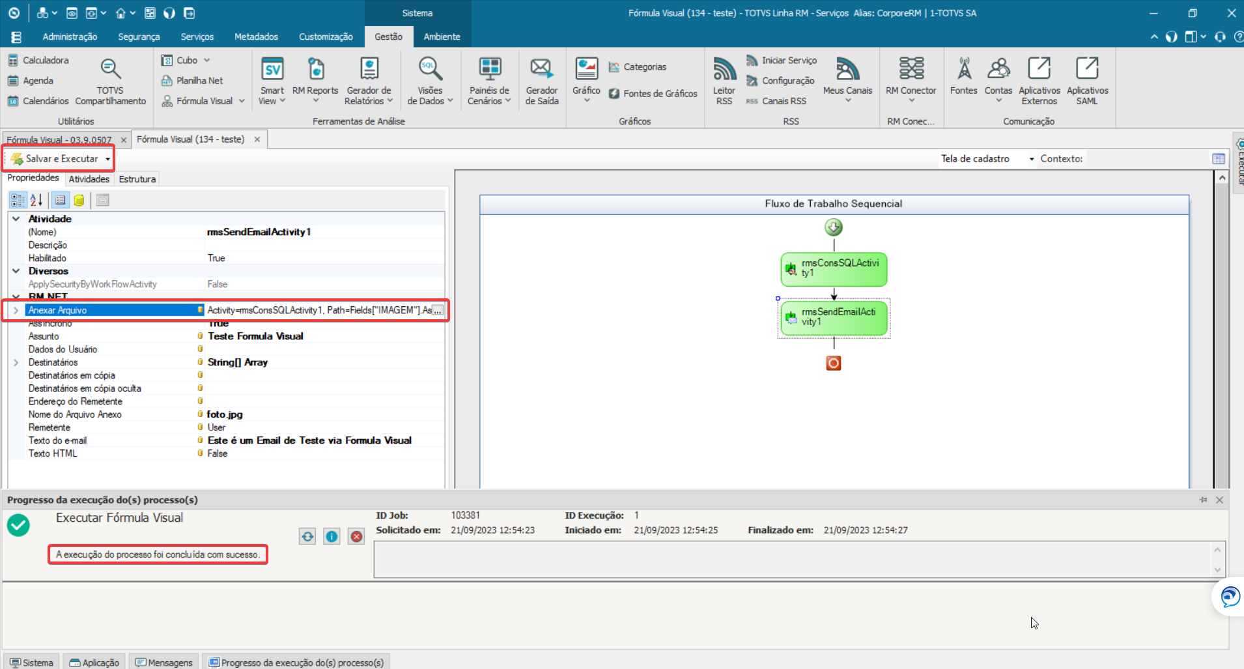Cancel execution with red X icon
The image size is (1244, 669).
coord(356,536)
